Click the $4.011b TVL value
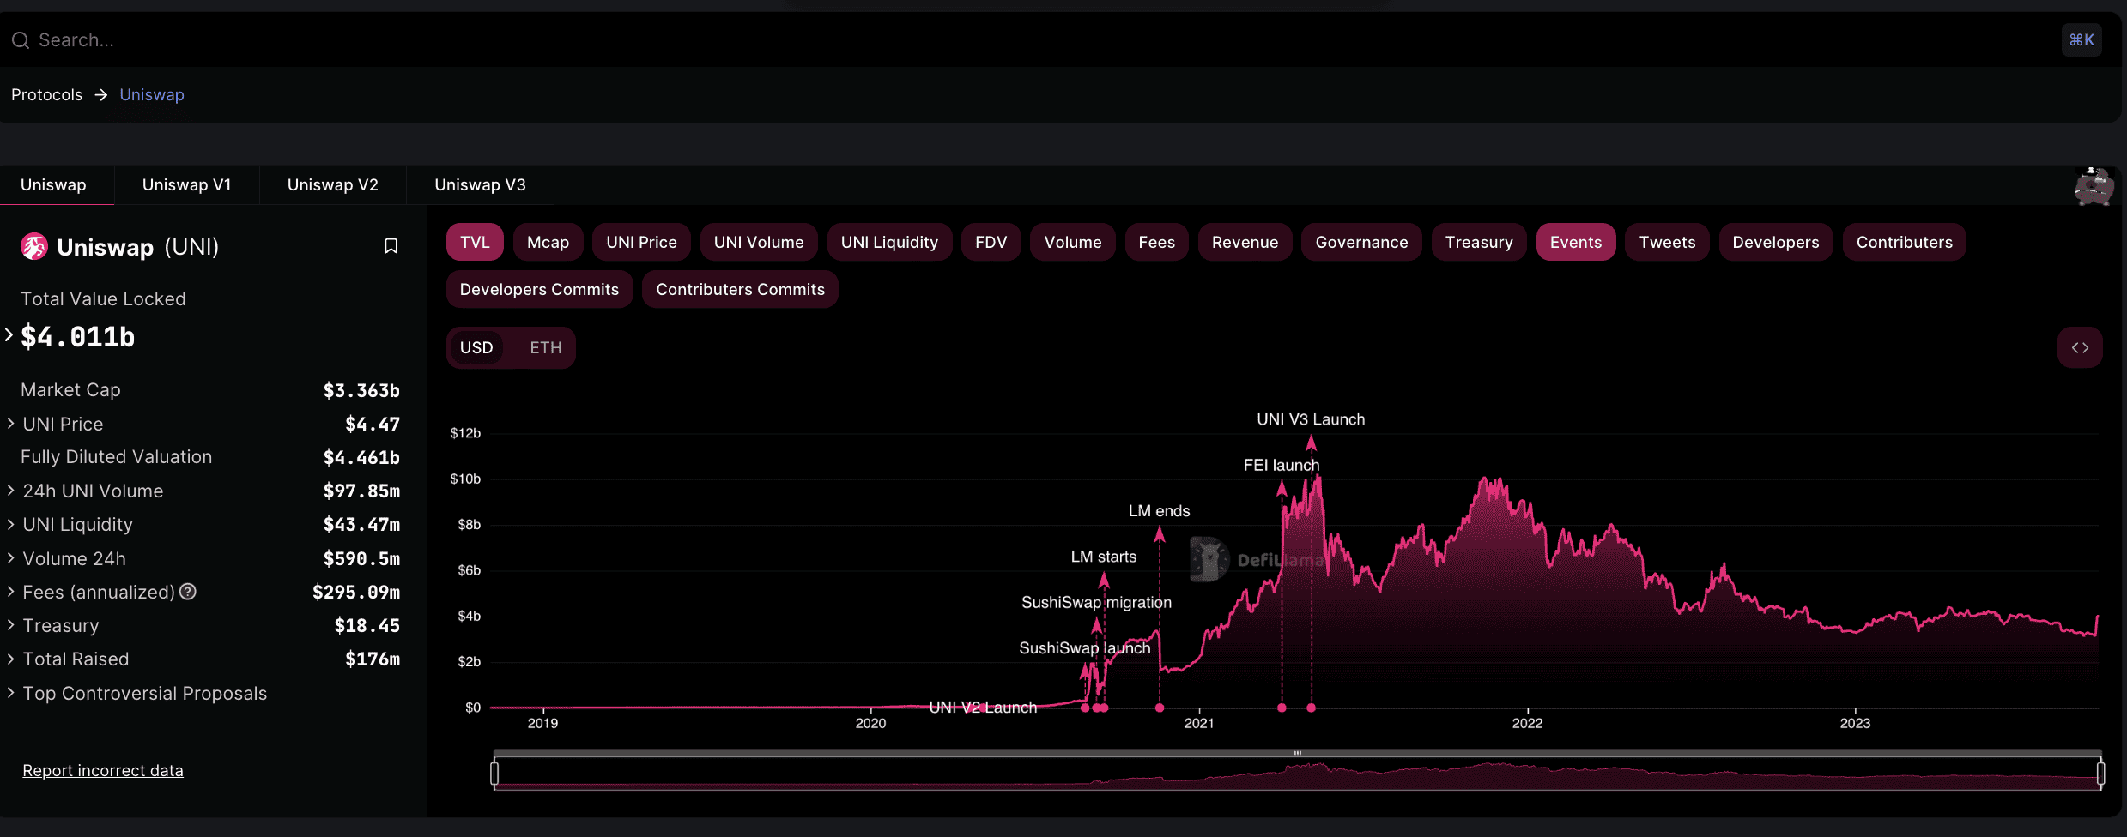The width and height of the screenshot is (2127, 837). tap(78, 337)
